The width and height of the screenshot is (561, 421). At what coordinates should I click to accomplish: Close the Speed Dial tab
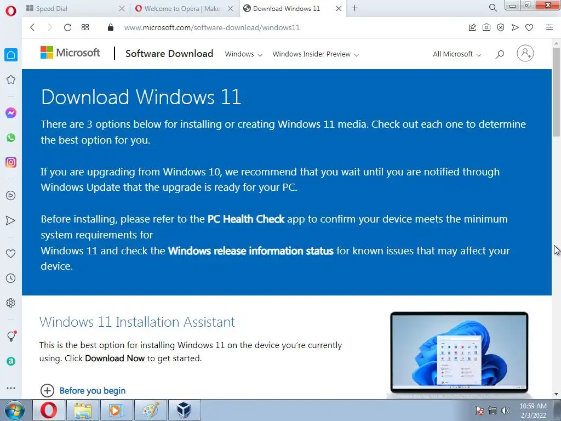[x=122, y=8]
